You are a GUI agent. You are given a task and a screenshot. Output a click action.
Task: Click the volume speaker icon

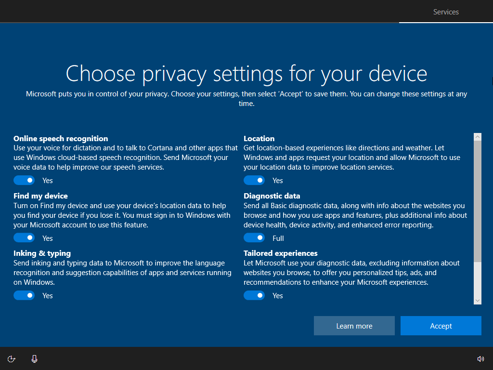480,358
